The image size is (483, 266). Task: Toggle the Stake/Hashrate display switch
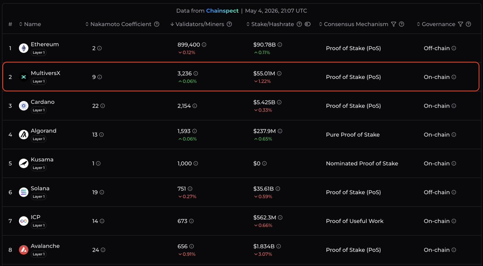(x=308, y=24)
